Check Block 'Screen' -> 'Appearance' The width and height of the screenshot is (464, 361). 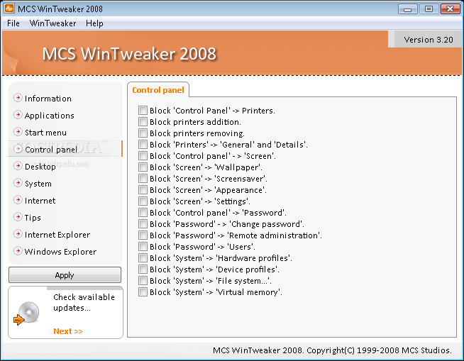[143, 189]
